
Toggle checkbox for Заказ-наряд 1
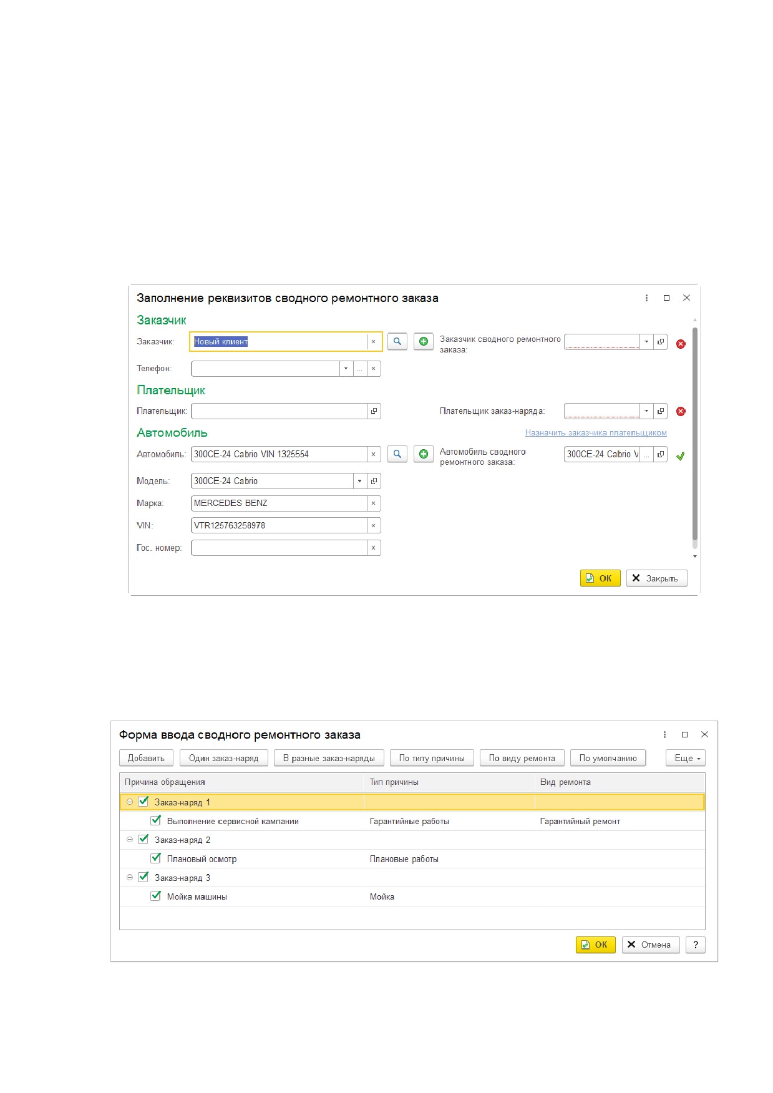tap(143, 801)
